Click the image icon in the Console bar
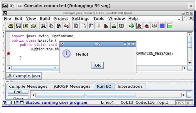 tap(5, 6)
